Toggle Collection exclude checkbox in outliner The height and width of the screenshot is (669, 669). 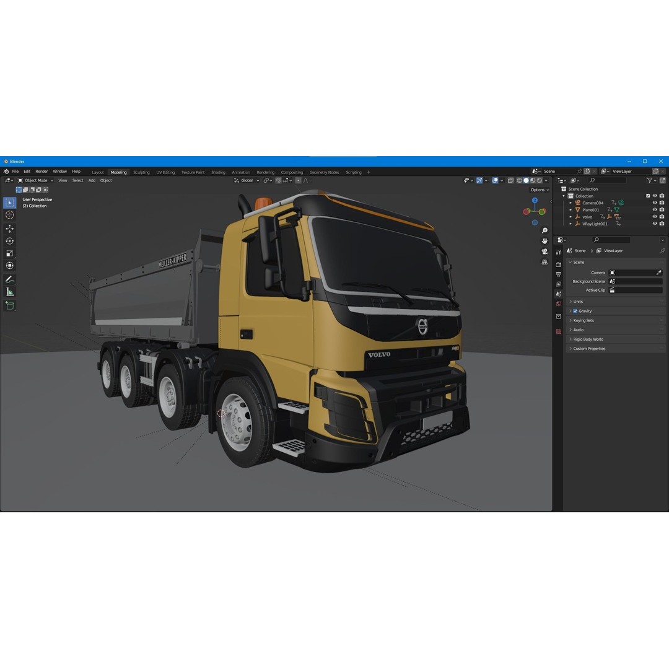[648, 196]
